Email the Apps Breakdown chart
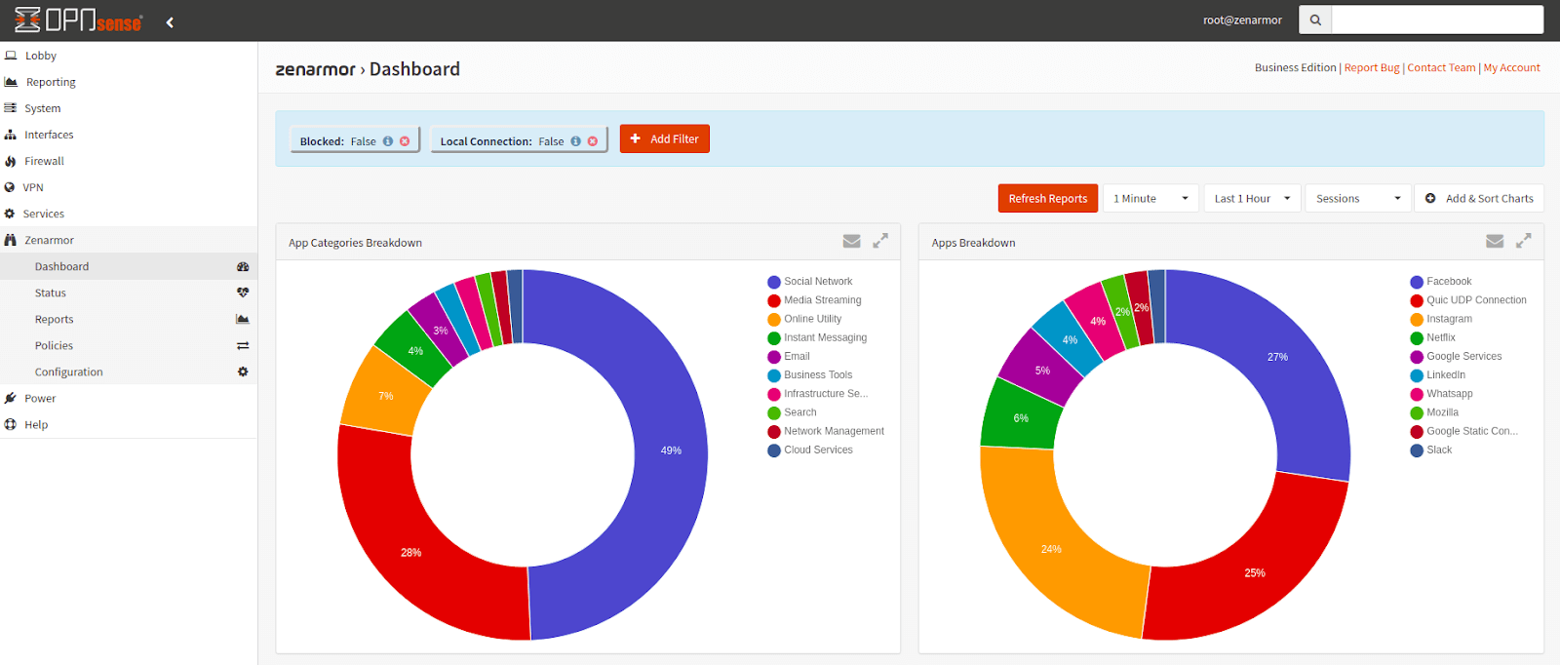The height and width of the screenshot is (665, 1560). (x=1495, y=242)
